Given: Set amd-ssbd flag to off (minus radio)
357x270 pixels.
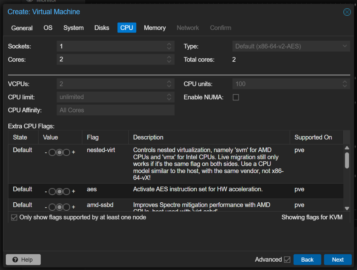Looking at the screenshot, I should point(52,207).
